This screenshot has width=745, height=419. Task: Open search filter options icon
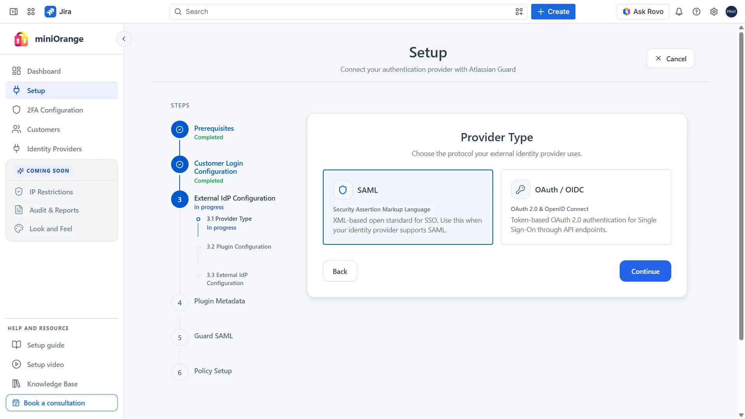[x=519, y=12]
